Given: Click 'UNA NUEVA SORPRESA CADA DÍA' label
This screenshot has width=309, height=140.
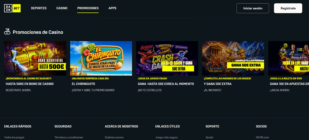Looking at the screenshot, I should coord(90,79).
